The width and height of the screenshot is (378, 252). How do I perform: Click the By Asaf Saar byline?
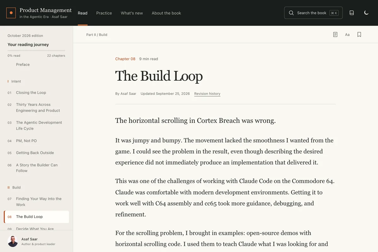point(126,94)
